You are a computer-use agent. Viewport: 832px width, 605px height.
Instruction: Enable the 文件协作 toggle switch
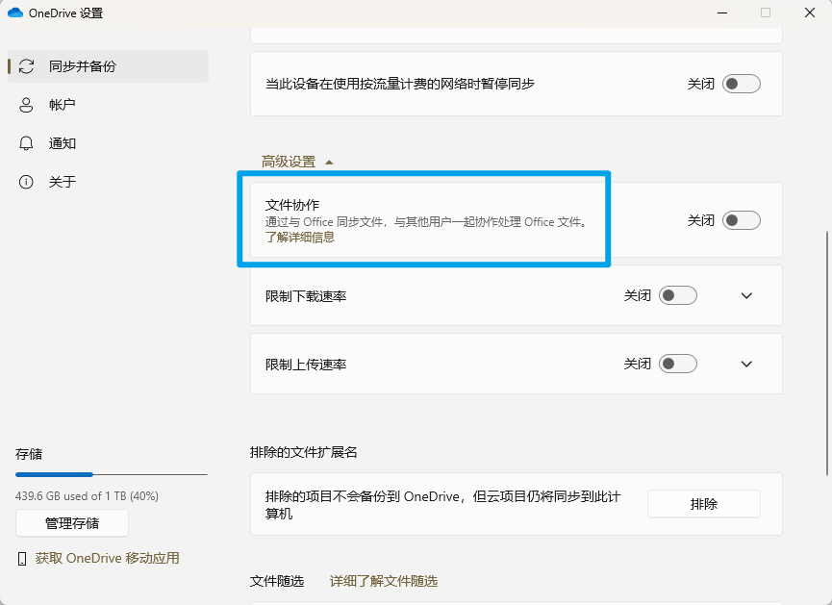[x=742, y=220]
